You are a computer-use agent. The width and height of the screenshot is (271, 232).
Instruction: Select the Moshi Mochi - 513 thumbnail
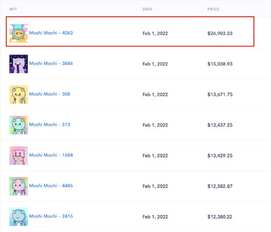[18, 125]
